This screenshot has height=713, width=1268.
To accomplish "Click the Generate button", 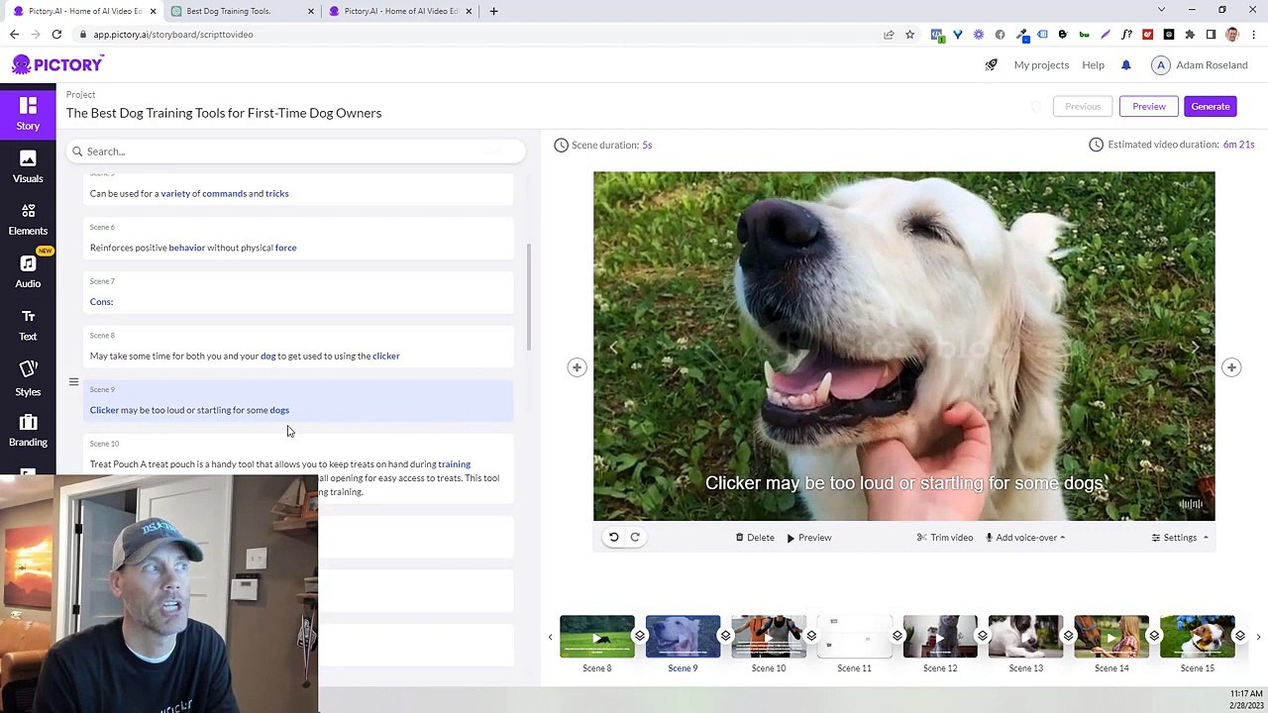I will (x=1211, y=106).
